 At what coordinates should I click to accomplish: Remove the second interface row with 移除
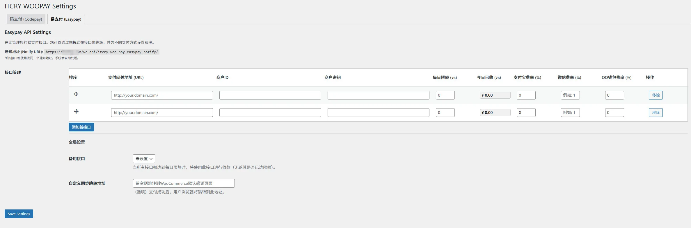coord(656,113)
